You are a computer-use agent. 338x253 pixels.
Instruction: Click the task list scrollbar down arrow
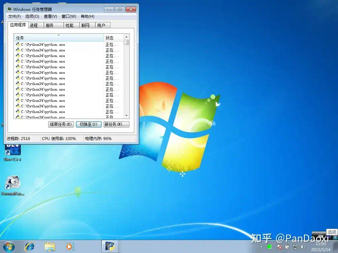tap(126, 116)
